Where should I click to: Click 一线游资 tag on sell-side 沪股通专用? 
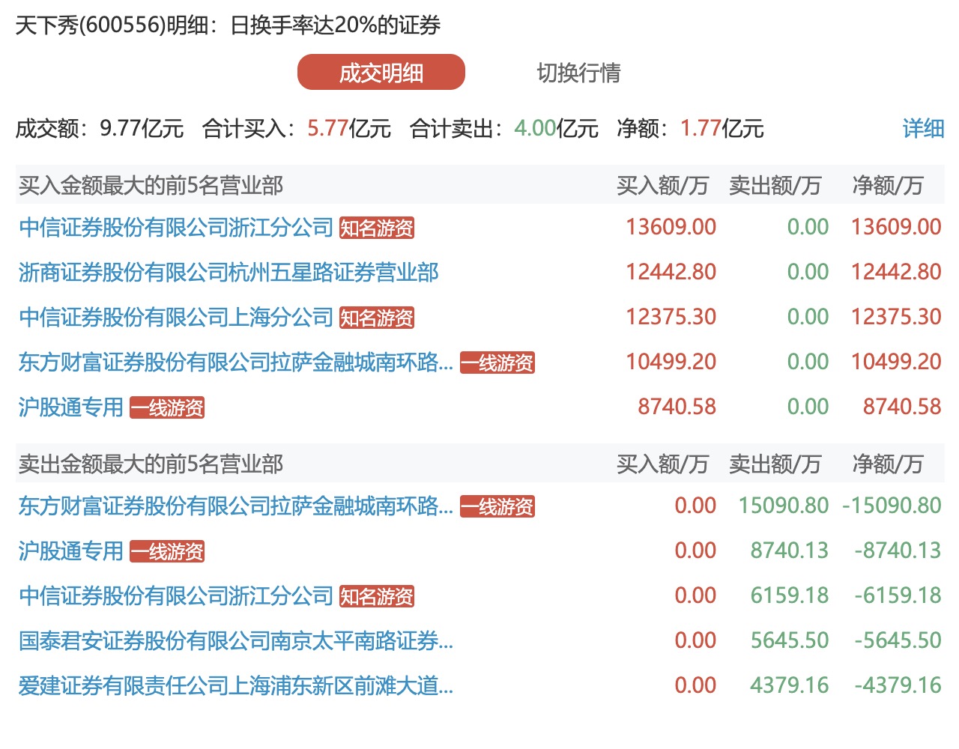click(x=167, y=552)
